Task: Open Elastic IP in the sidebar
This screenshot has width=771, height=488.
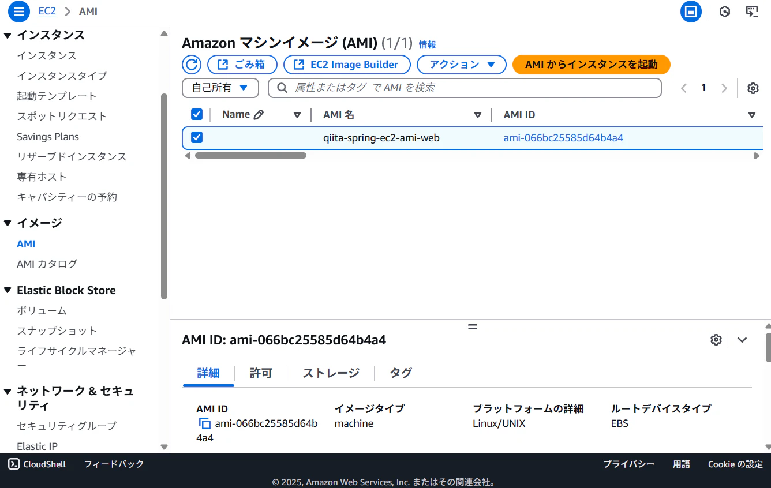Action: [37, 446]
